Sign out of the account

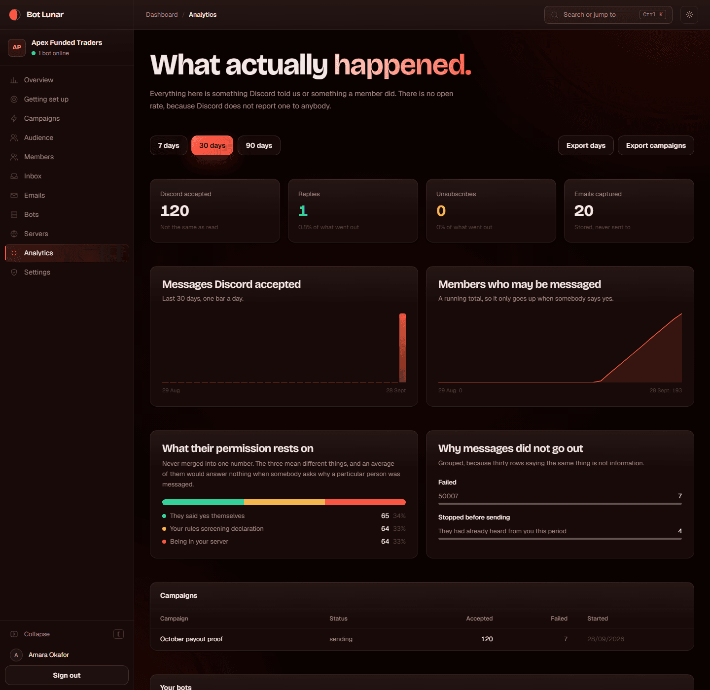67,675
